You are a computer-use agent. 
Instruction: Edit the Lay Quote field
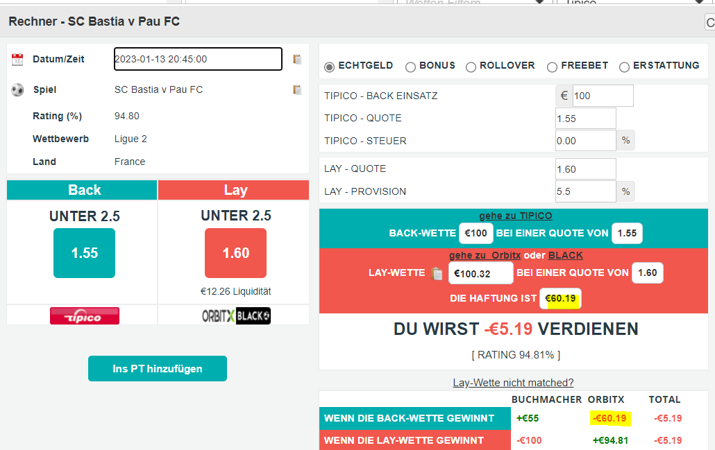(586, 169)
